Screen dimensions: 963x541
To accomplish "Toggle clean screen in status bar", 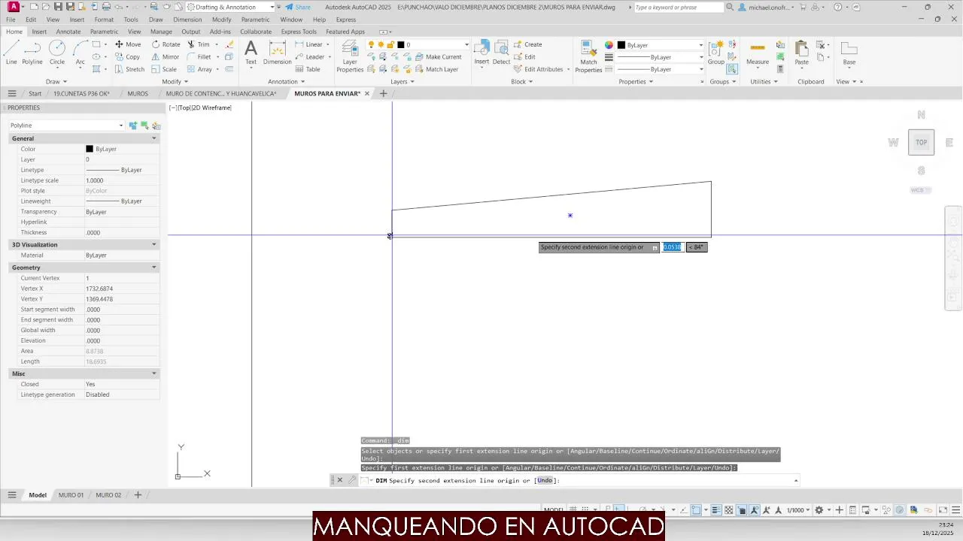I will (x=943, y=510).
